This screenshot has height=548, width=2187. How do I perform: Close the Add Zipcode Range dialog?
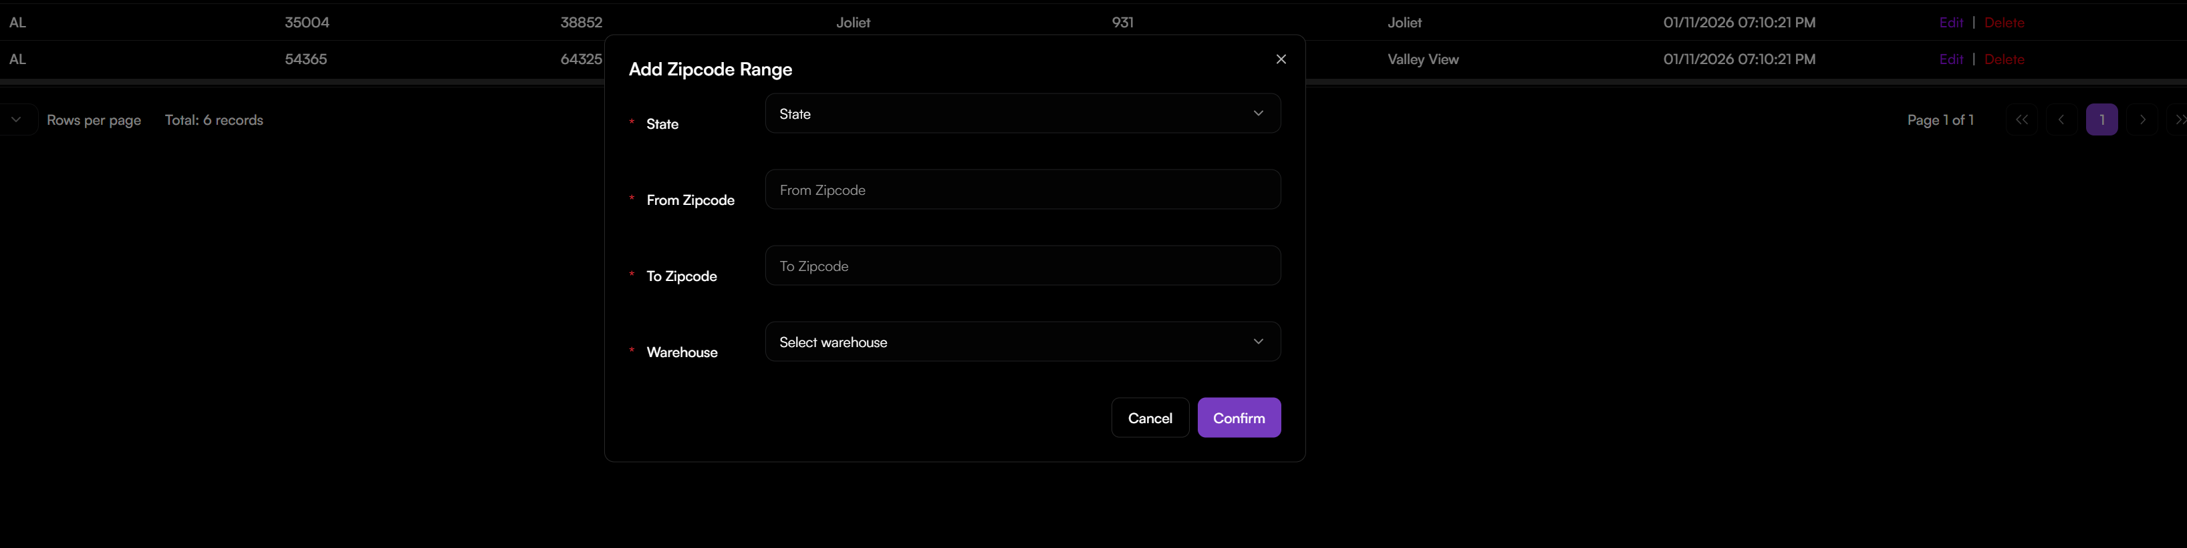point(1281,59)
